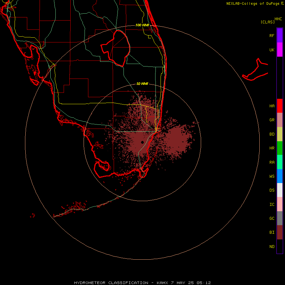Viewport: 285px width, 285px height.
Task: Click the DS white legend swatch
Action: (280, 190)
